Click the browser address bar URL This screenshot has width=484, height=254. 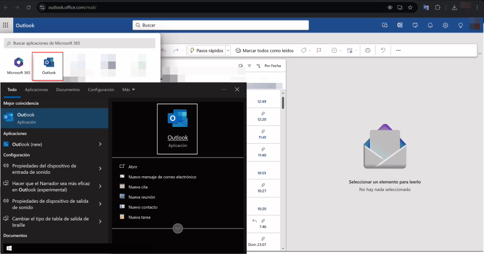tap(72, 8)
